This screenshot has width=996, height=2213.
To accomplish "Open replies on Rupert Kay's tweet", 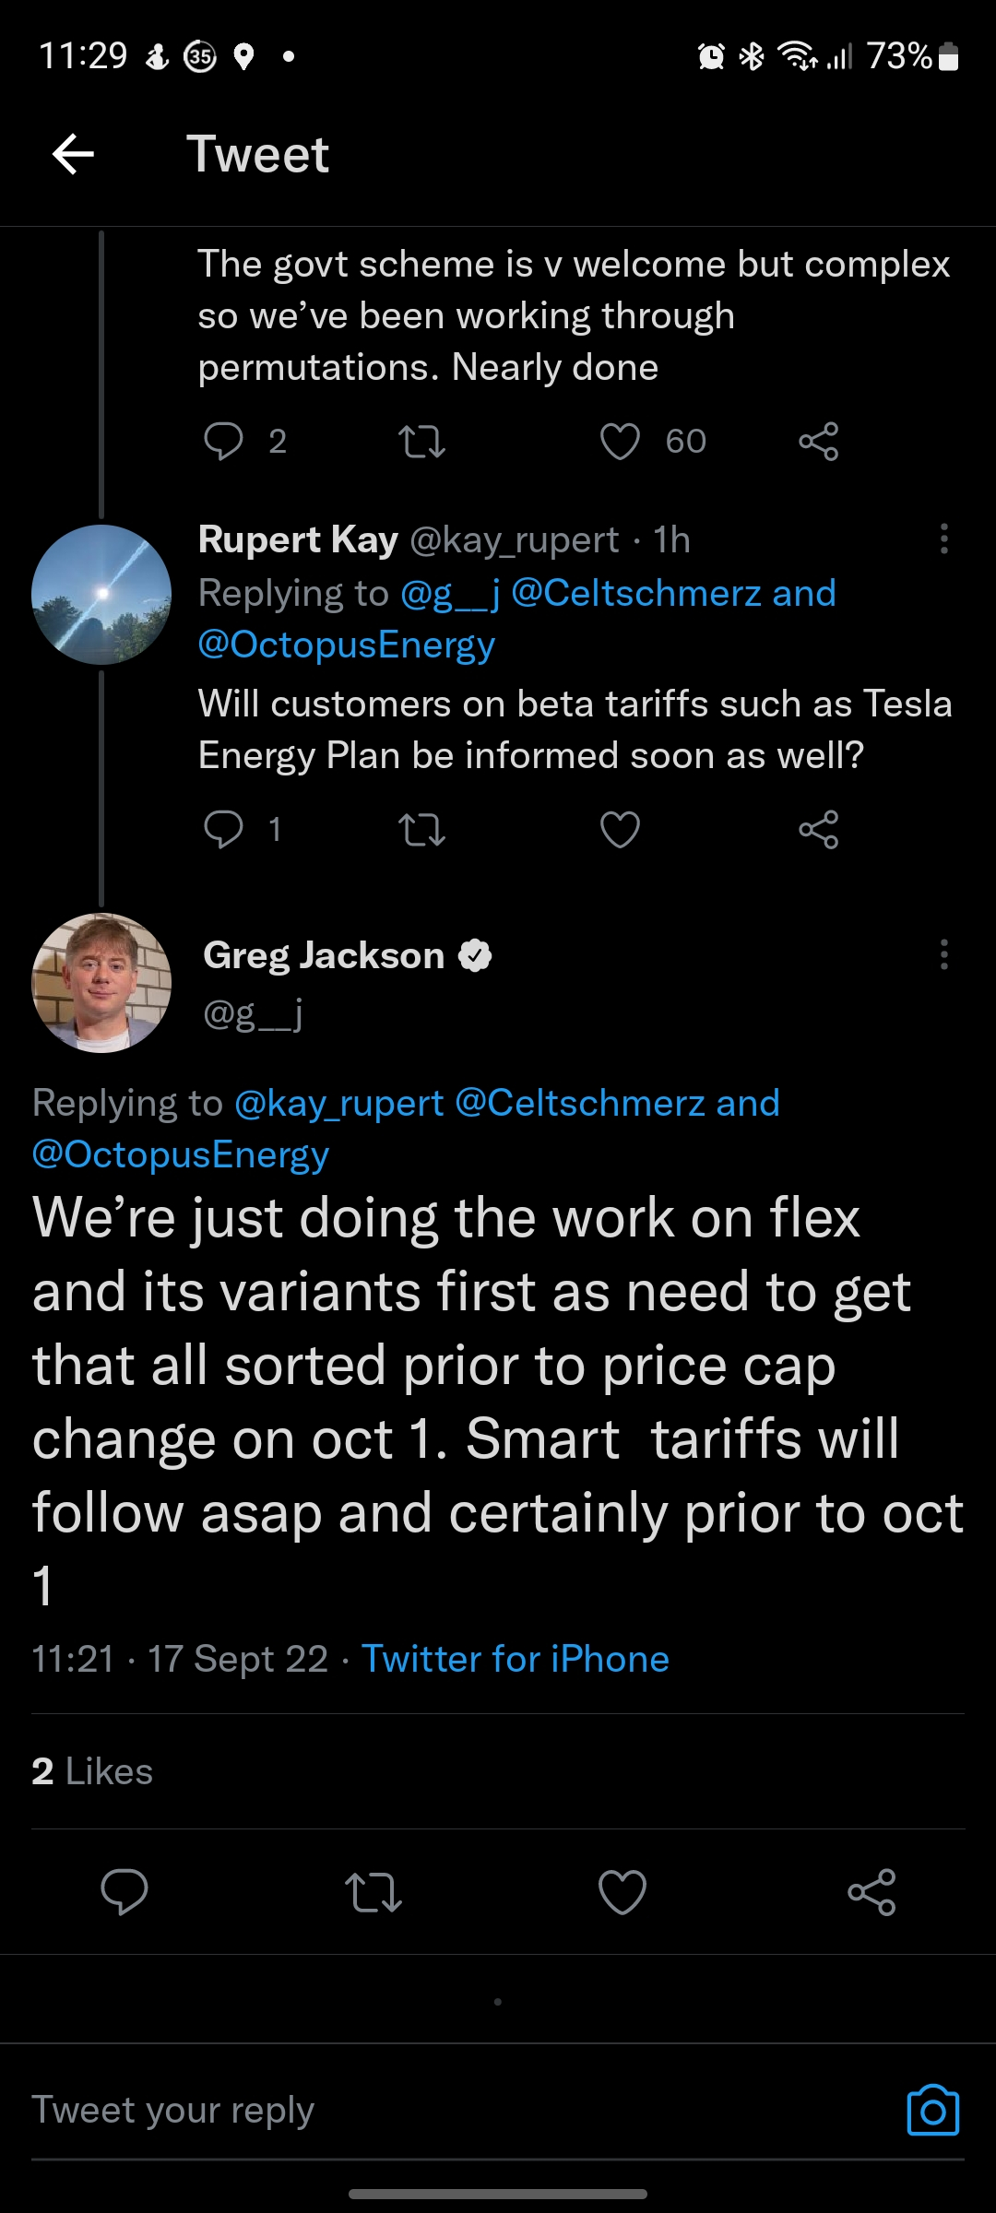I will [x=224, y=830].
